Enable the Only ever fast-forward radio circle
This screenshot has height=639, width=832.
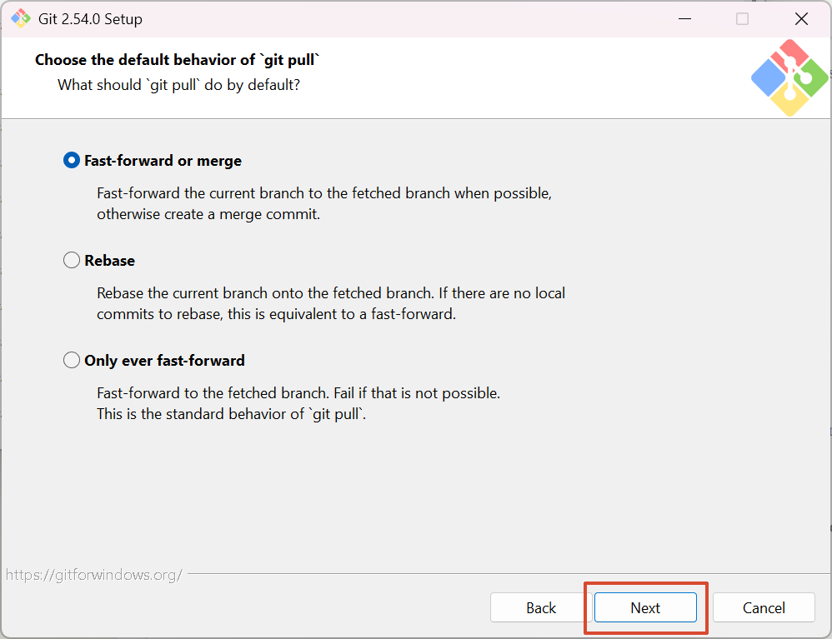tap(72, 361)
